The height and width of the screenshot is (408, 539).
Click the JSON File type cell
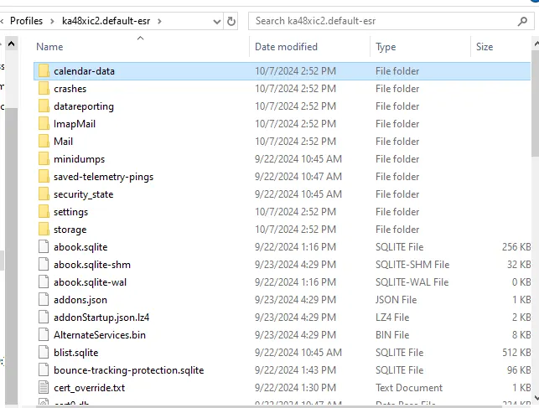coord(396,299)
